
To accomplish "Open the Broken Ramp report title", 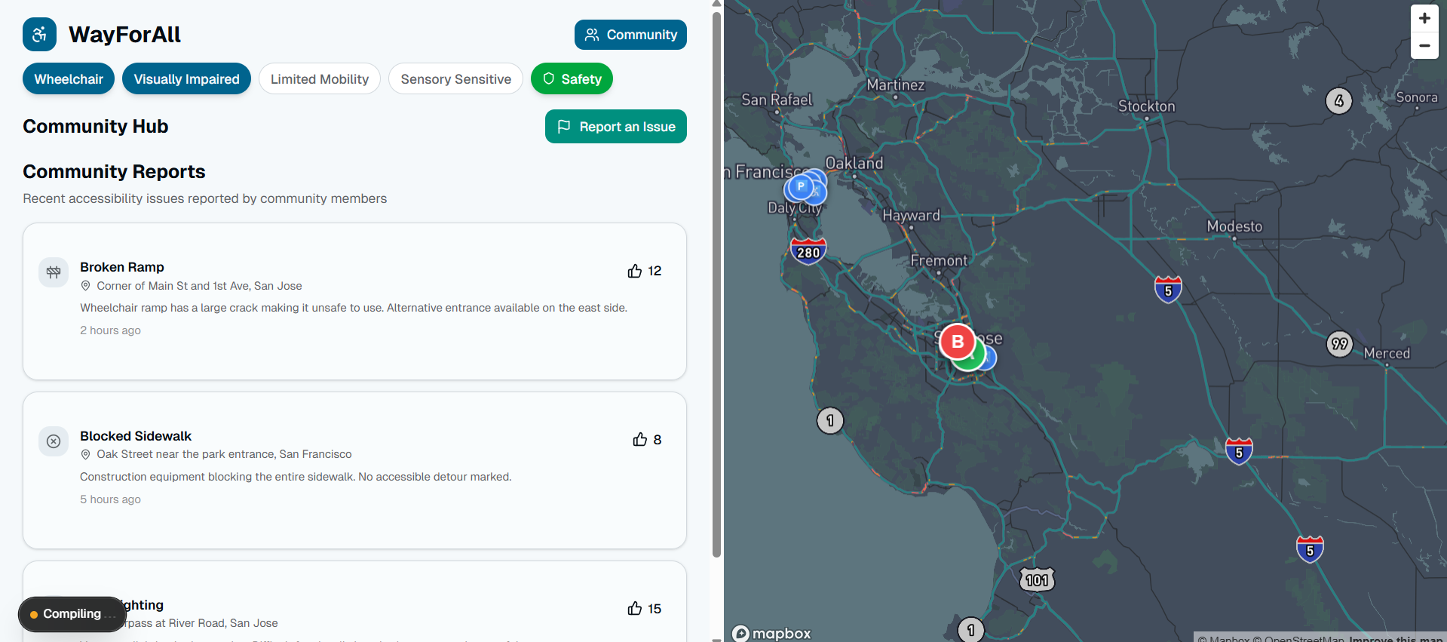I will (122, 267).
